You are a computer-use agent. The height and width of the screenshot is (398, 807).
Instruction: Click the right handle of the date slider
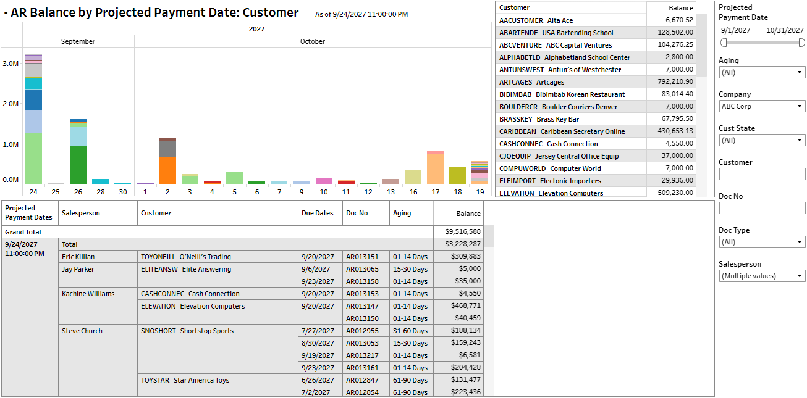pos(801,43)
